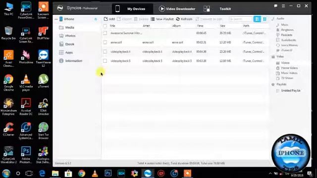Switch to the Video Downloader tab
The image size is (317, 178).
click(177, 9)
